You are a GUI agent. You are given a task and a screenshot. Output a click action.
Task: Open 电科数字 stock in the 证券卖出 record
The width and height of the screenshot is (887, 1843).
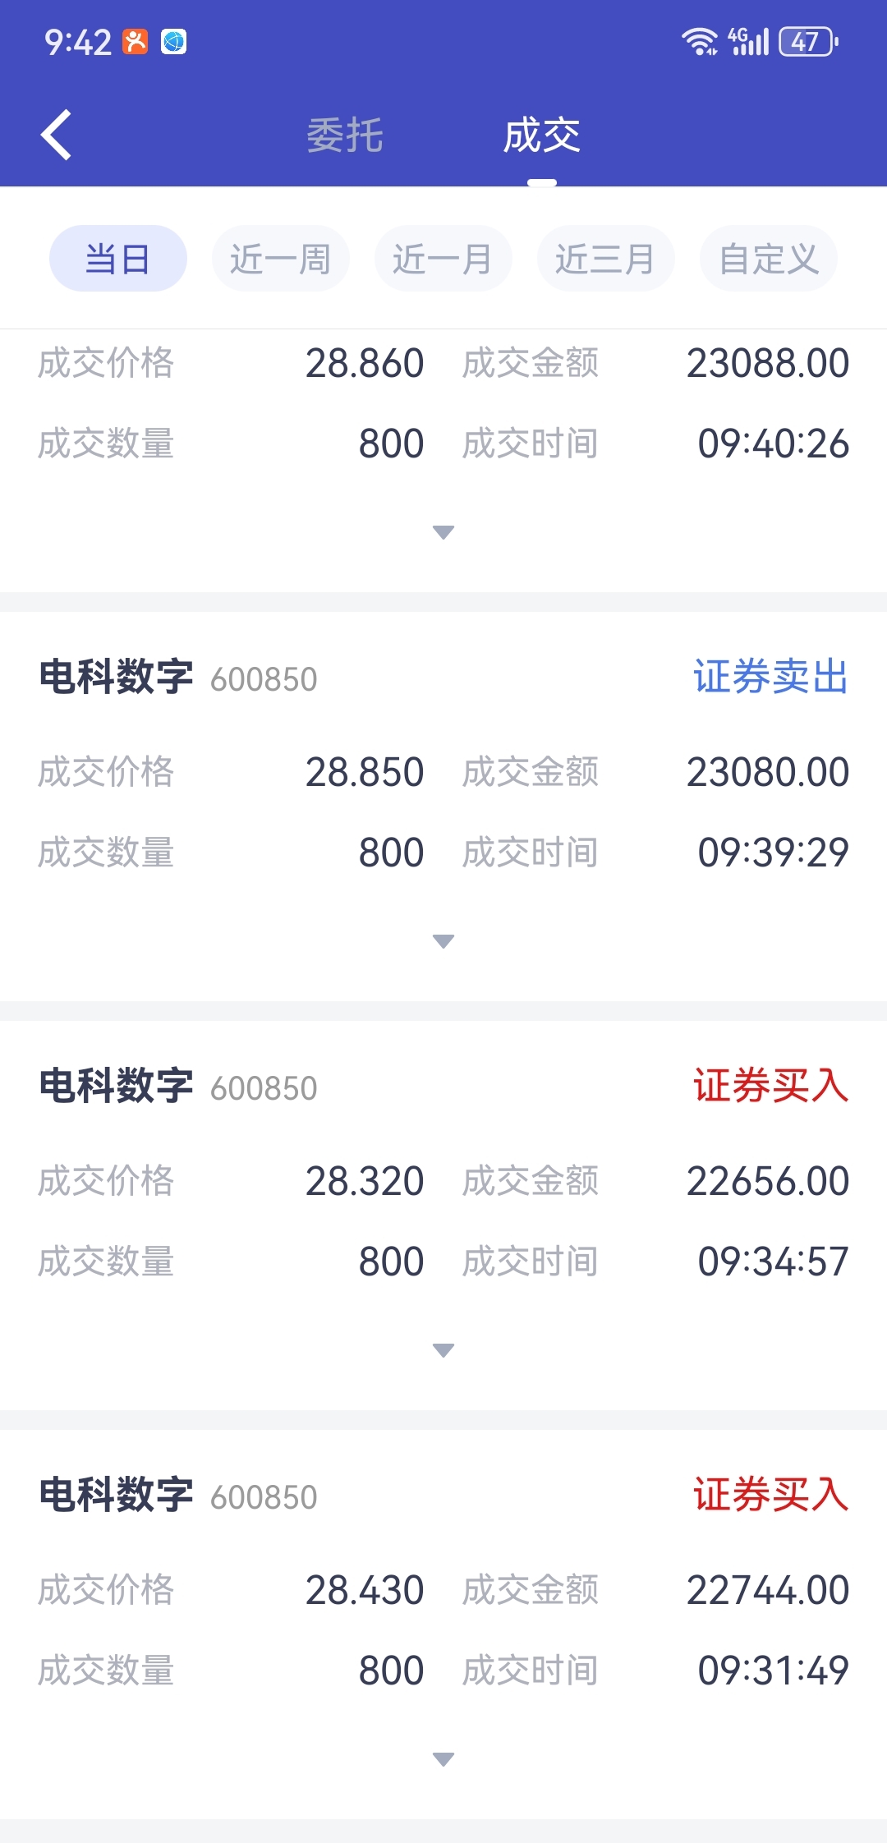(x=116, y=678)
